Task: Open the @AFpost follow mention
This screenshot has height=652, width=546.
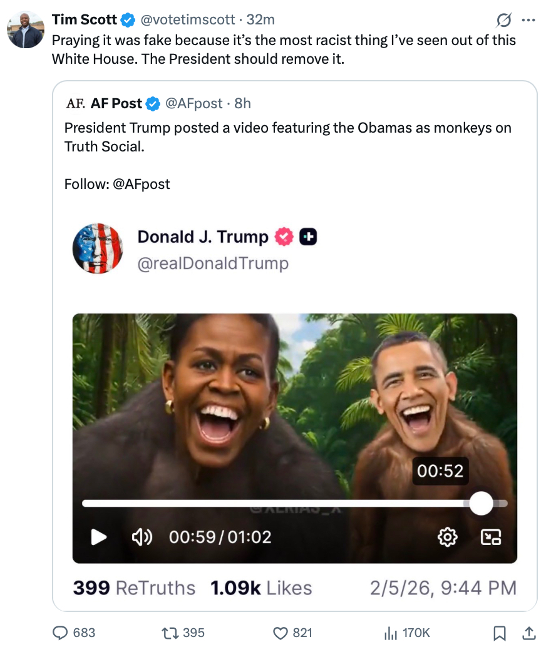Action: [x=142, y=184]
